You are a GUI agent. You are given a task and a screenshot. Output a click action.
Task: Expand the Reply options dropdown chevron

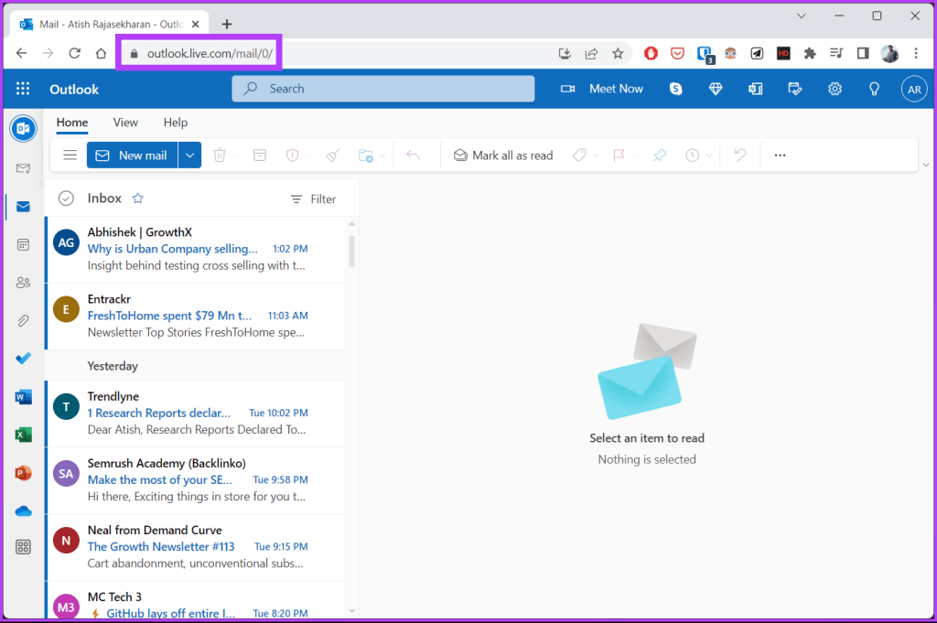(430, 156)
